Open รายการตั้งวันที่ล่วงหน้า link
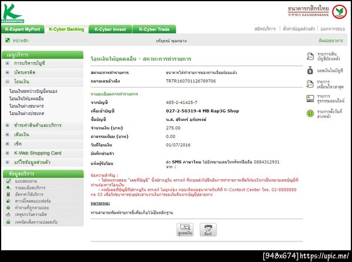Image resolution: width=352 pixels, height=262 pixels. (x=330, y=114)
